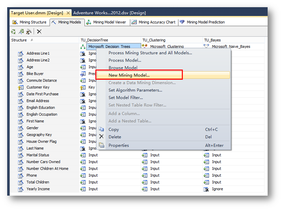Open the Mining Model Viewer tab
Screen dimensions: 282x210
pos(106,22)
